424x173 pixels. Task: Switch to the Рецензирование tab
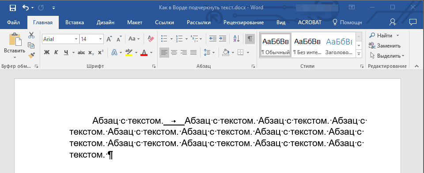click(244, 22)
